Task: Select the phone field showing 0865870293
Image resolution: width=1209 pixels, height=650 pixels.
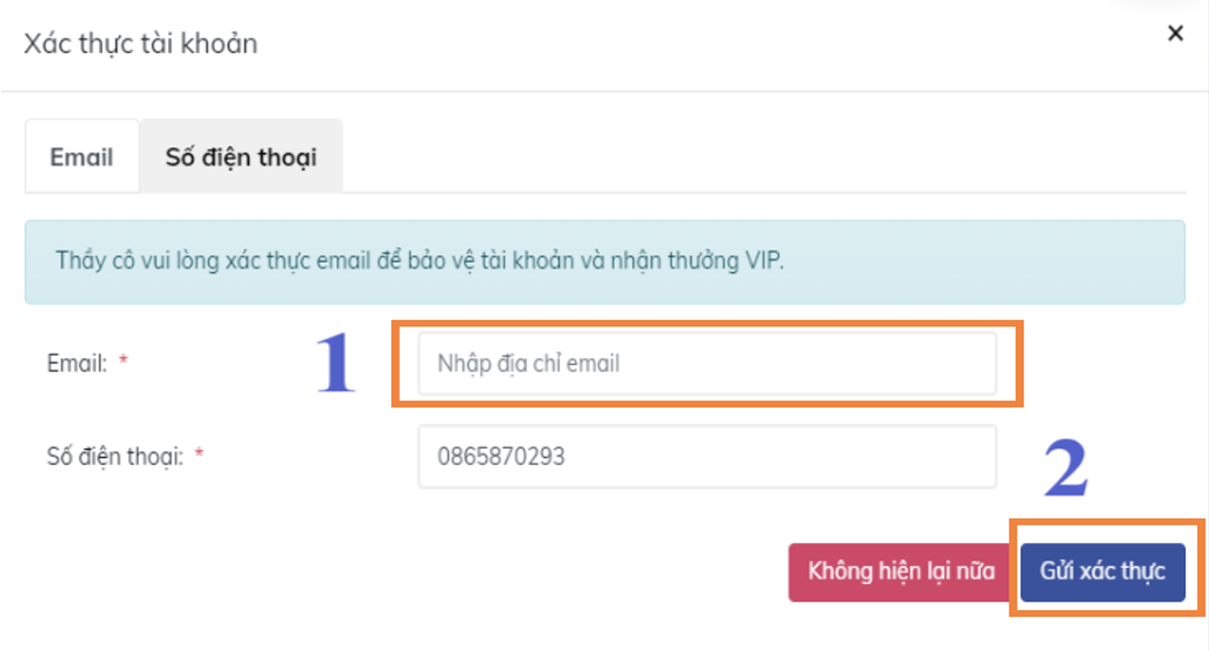Action: [706, 456]
